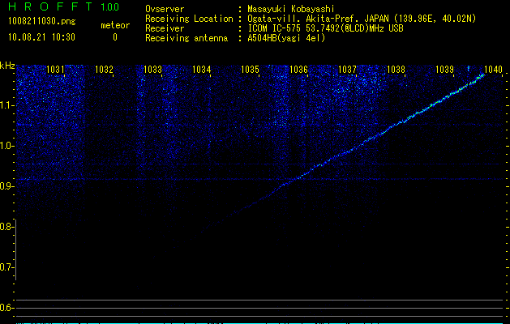510x324 pixels.
Task: Click the 1040 time marker
Action: pyautogui.click(x=494, y=69)
